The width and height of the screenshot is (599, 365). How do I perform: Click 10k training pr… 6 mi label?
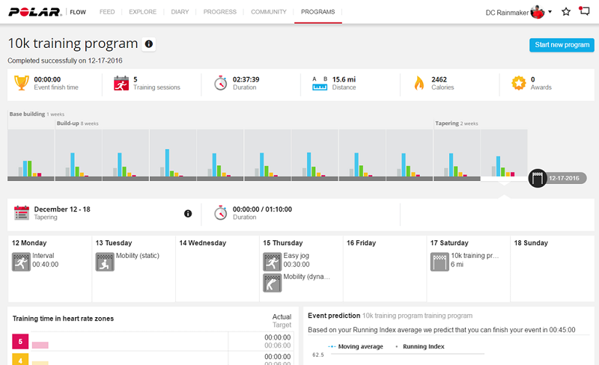pyautogui.click(x=475, y=260)
